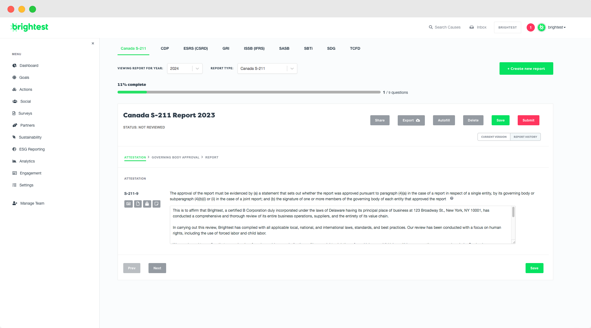The height and width of the screenshot is (328, 591).
Task: Click the Sustainability leaf icon
Action: 14,137
